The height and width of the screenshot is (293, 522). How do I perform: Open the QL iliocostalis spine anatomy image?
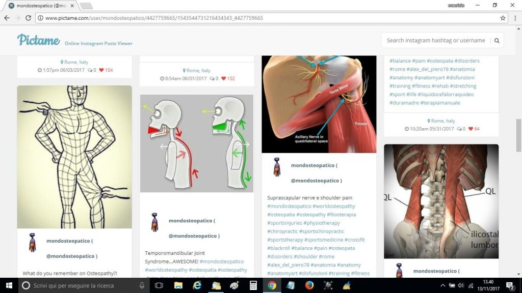coord(441,201)
